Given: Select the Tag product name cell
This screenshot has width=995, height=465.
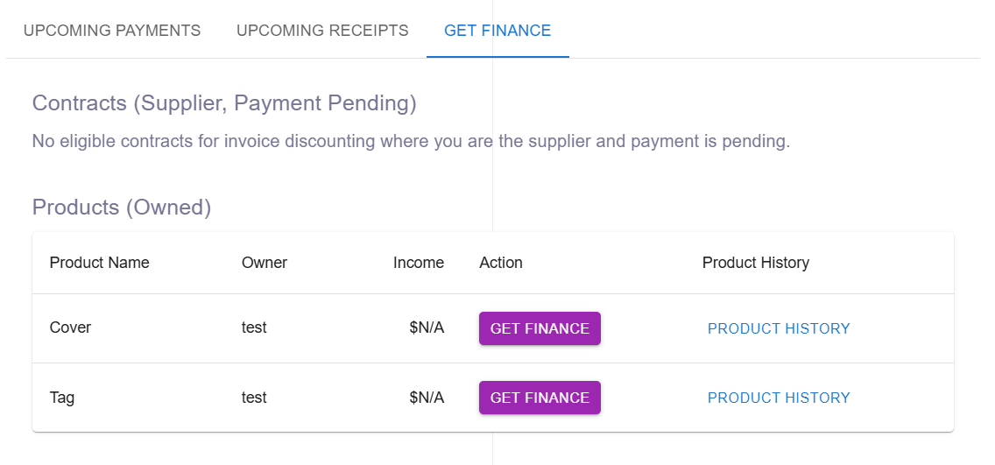Looking at the screenshot, I should pos(62,398).
